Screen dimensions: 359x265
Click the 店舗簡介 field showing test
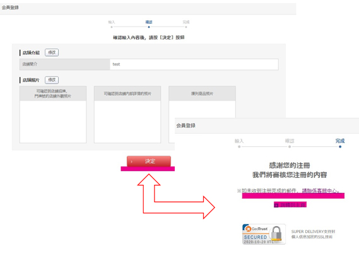click(194, 64)
